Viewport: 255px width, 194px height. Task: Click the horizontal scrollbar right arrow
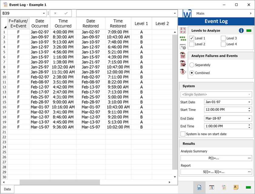(x=169, y=182)
